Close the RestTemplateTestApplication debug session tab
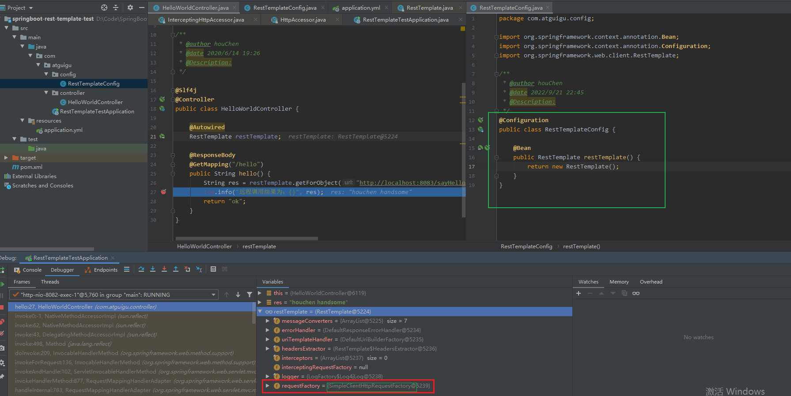791x396 pixels. point(113,258)
